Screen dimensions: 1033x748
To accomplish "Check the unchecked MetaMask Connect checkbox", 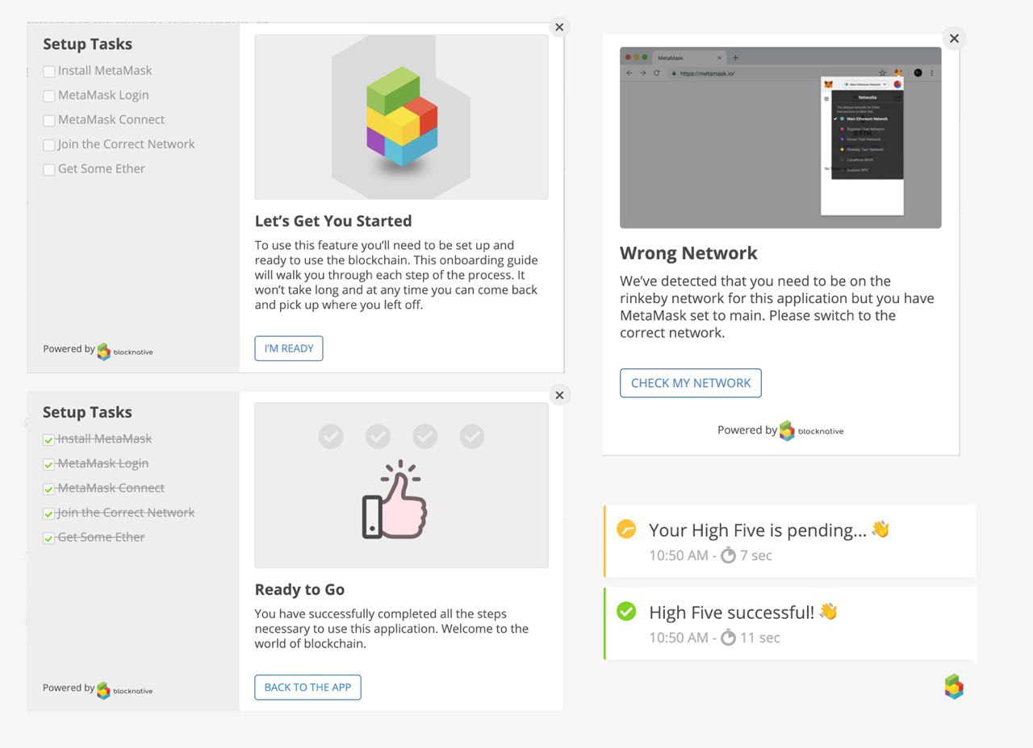I will (48, 121).
